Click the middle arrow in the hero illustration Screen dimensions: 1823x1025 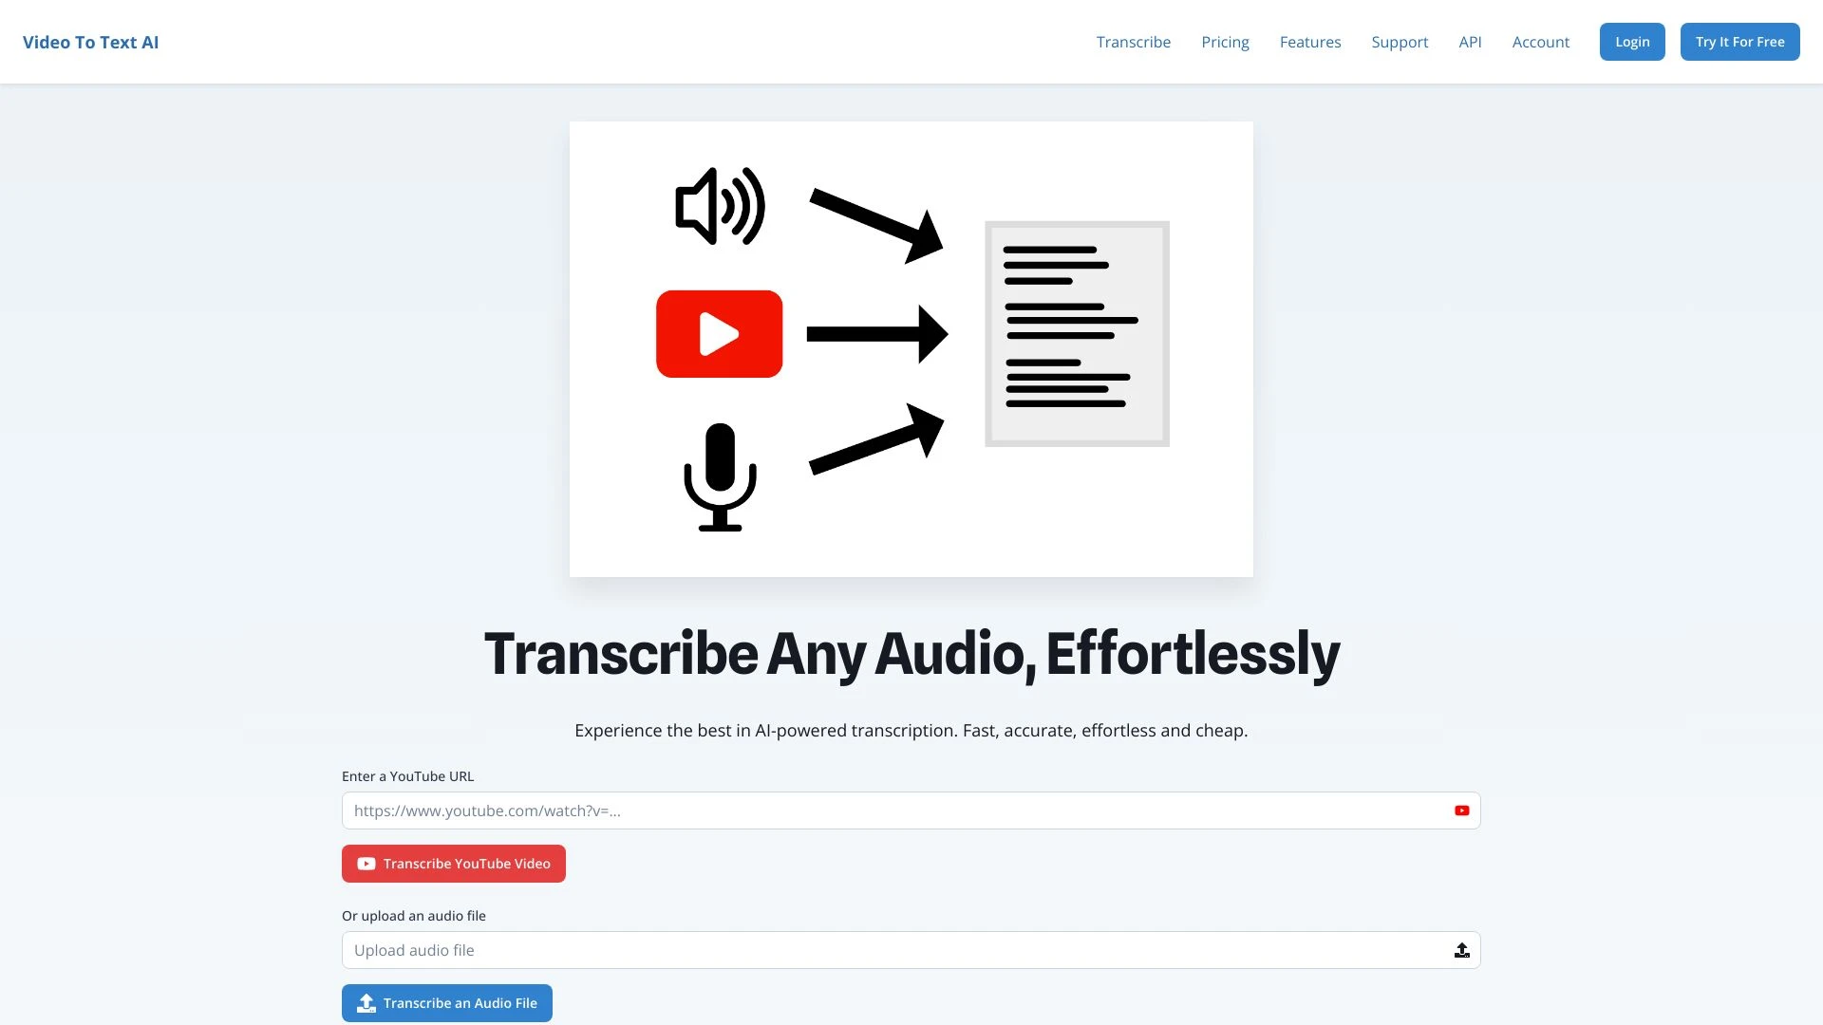875,333
